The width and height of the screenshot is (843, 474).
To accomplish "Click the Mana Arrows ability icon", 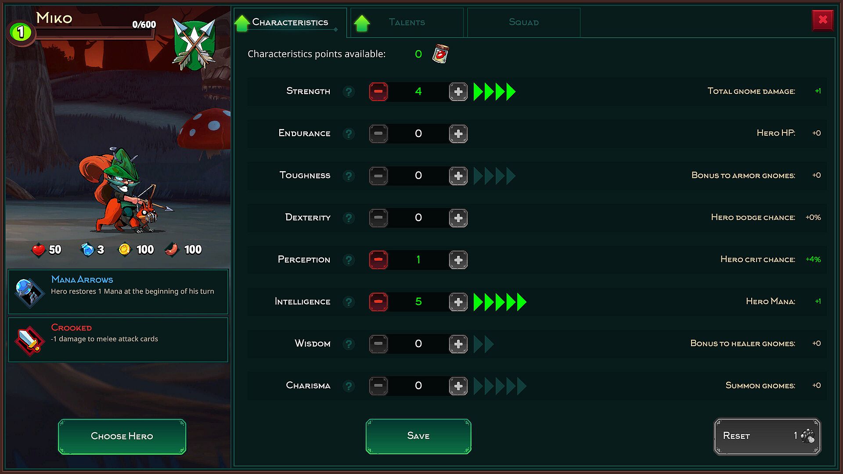I will pos(29,292).
